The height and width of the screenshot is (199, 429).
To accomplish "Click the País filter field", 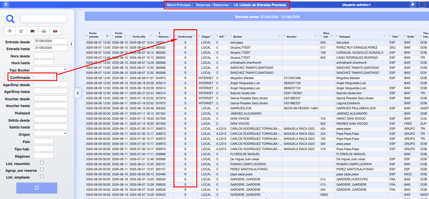I will tap(44, 141).
